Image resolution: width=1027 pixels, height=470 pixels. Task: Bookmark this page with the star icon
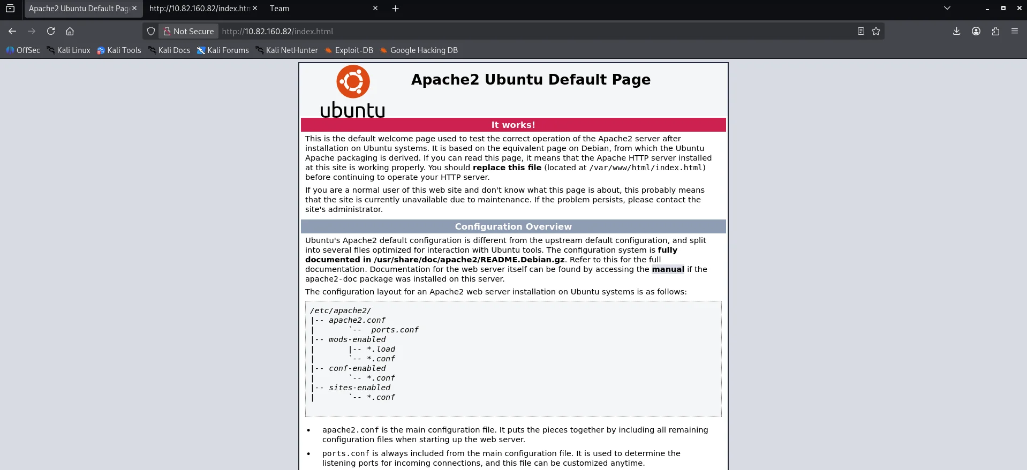point(876,31)
